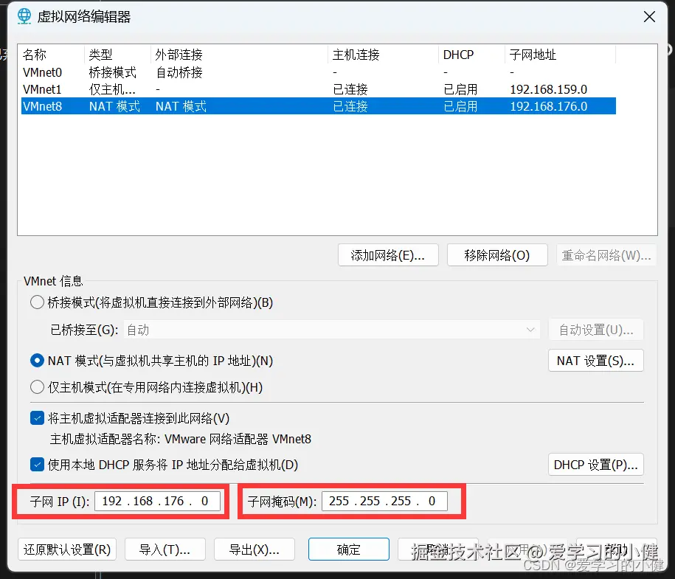This screenshot has height=579, width=675.
Task: Click the globe icon in title bar
Action: [x=24, y=16]
